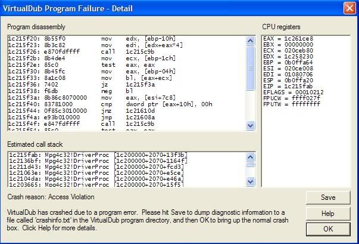Click the Save button
359x244 pixels.
point(328,197)
